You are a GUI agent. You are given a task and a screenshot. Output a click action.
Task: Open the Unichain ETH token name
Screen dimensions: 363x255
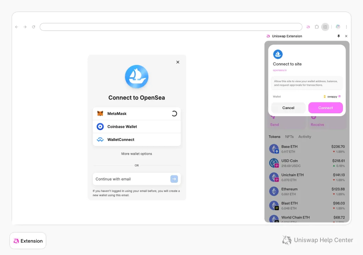292,175
